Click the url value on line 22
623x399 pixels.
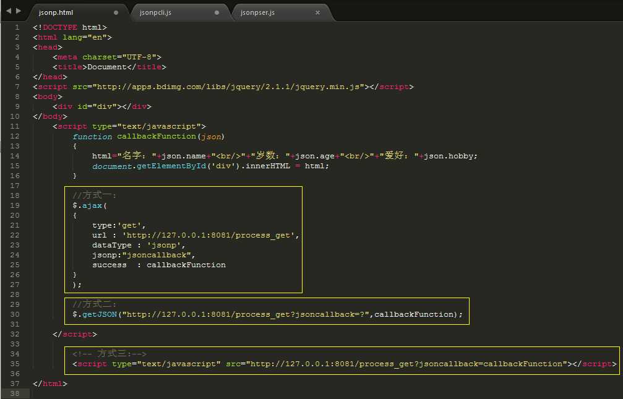coord(208,235)
